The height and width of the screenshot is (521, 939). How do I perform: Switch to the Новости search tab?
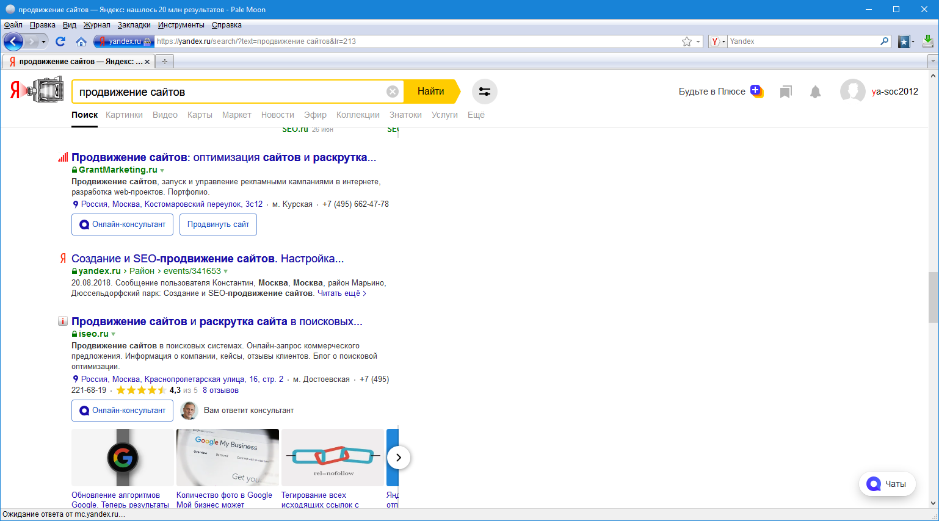[x=278, y=115]
